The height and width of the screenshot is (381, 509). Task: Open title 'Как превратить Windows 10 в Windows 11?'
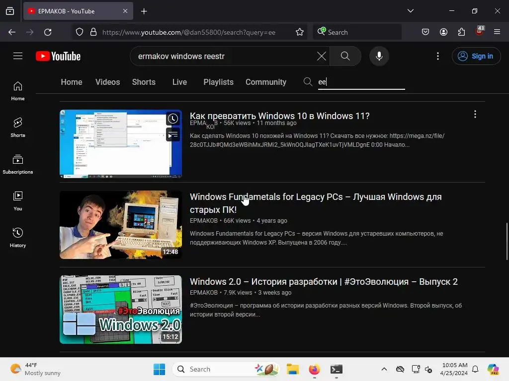click(279, 116)
